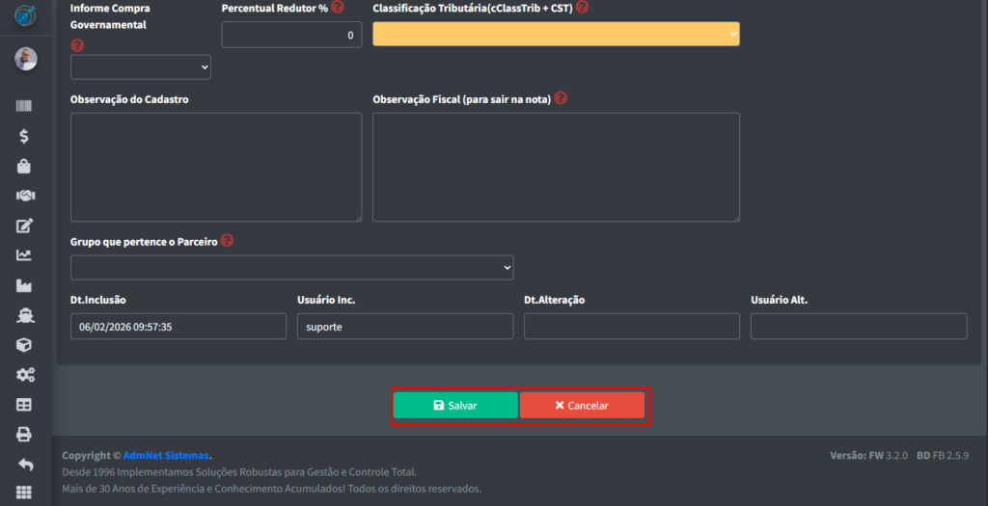Open the gears settings sidebar icon
This screenshot has width=988, height=506.
click(24, 375)
